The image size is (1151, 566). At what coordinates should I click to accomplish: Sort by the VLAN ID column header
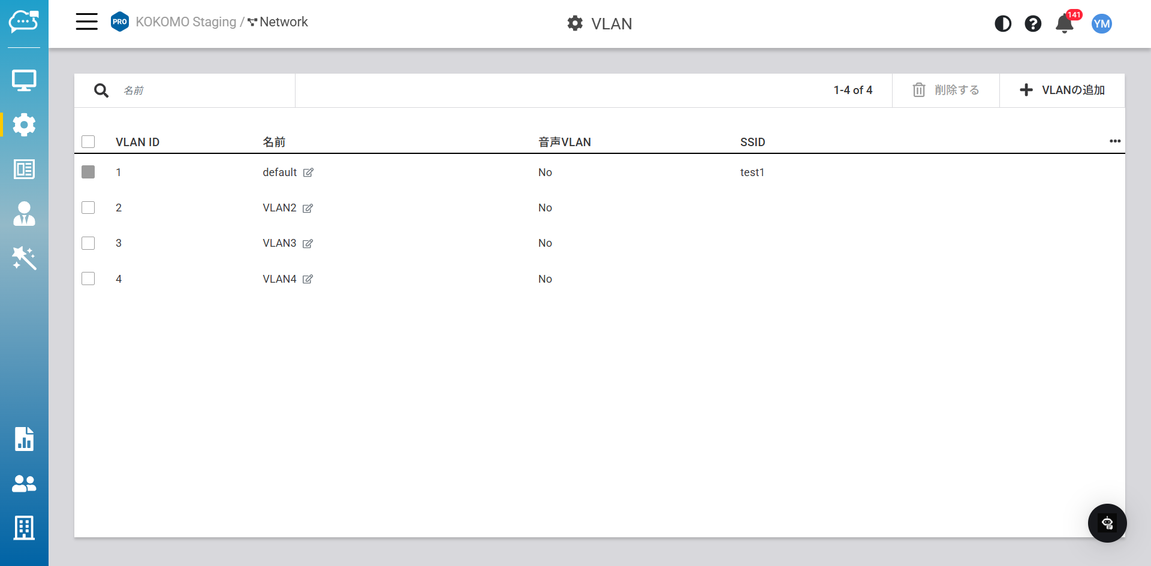pyautogui.click(x=137, y=143)
